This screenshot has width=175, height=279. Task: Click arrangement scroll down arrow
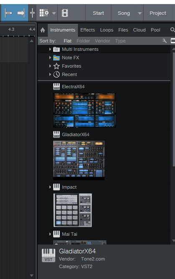31,276
